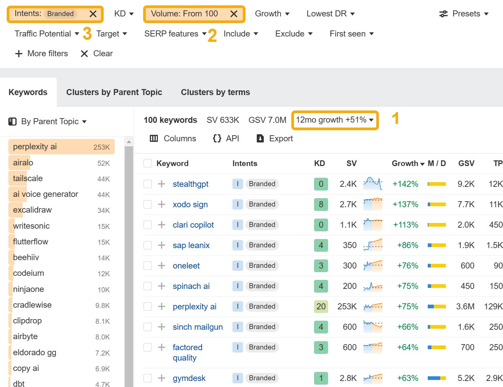Viewport: 503px width, 387px height.
Task: Tick the checkbox for xodo sign
Action: 147,204
